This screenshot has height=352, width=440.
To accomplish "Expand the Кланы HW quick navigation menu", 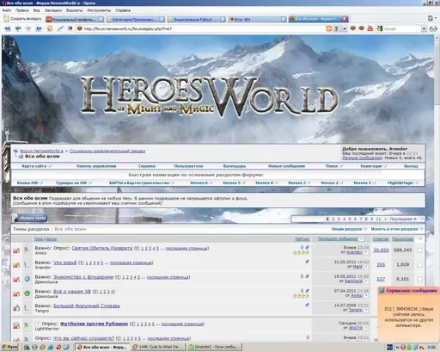I will 30,182.
